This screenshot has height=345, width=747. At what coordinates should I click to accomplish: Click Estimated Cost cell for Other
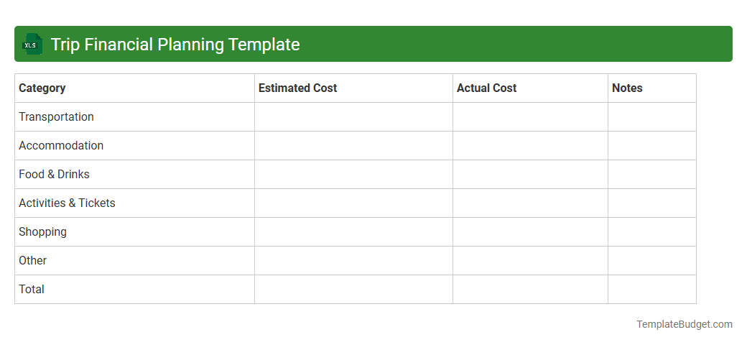click(353, 261)
